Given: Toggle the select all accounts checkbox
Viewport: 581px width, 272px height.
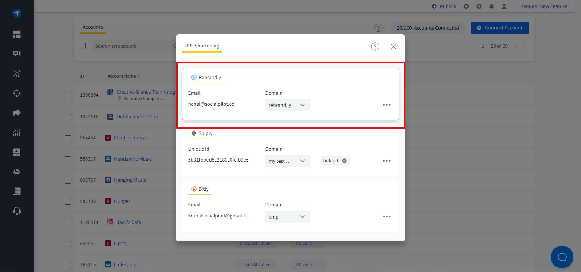Looking at the screenshot, I should (x=83, y=46).
